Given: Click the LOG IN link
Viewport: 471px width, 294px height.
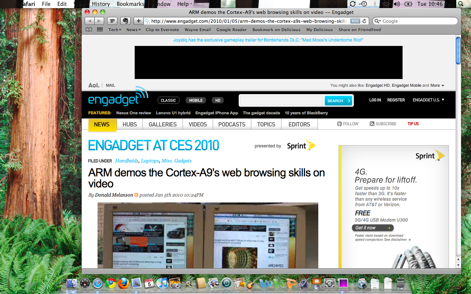Looking at the screenshot, I should click(375, 100).
